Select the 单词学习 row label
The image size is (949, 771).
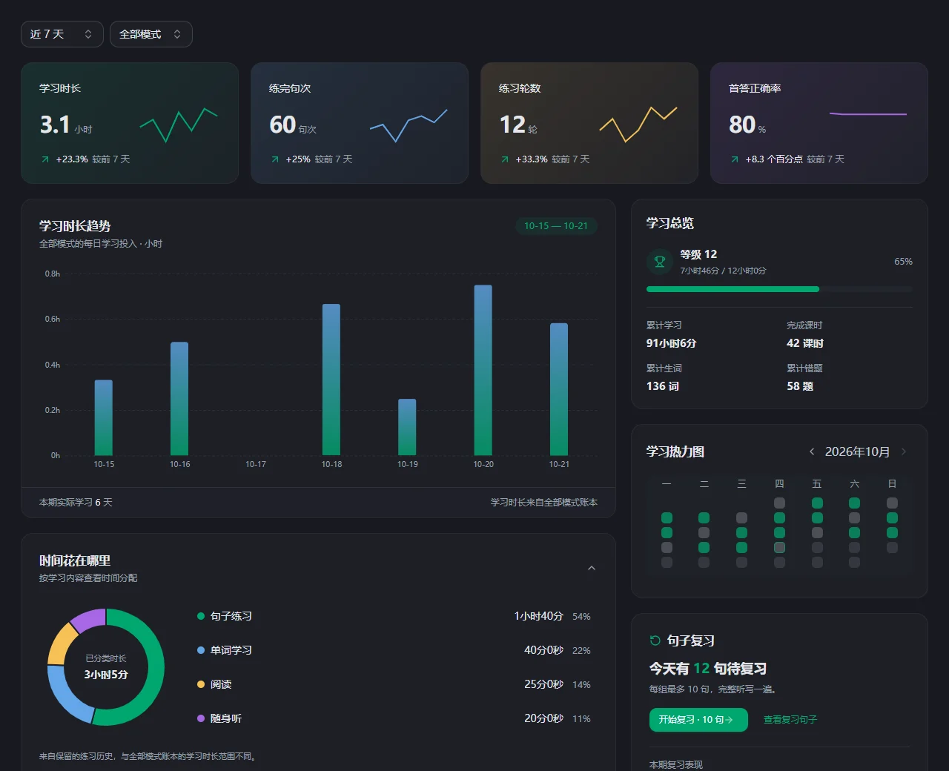(x=231, y=650)
